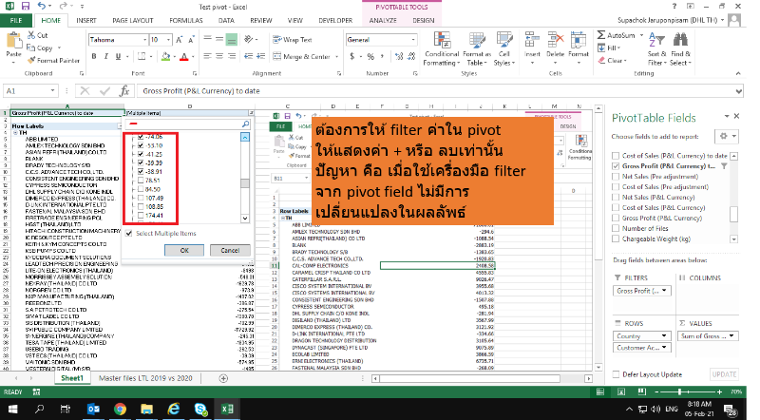This screenshot has width=760, height=420.
Task: Uncheck the -38.91 filter item
Action: click(141, 170)
